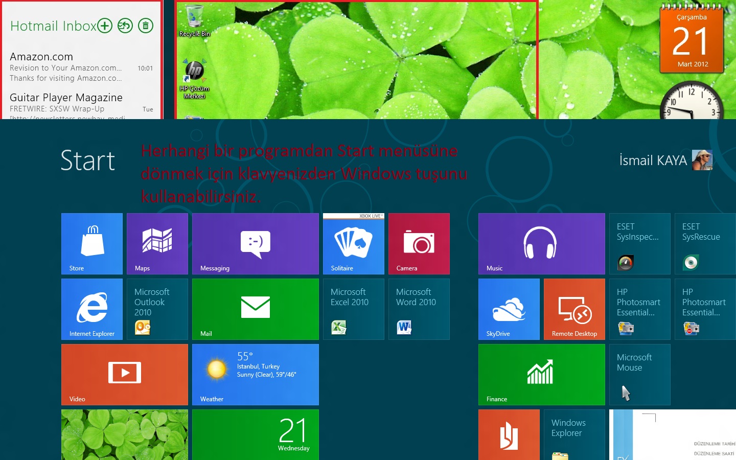Viewport: 736px width, 460px height.
Task: Select the Recycle Bin desktop icon
Action: pos(194,21)
